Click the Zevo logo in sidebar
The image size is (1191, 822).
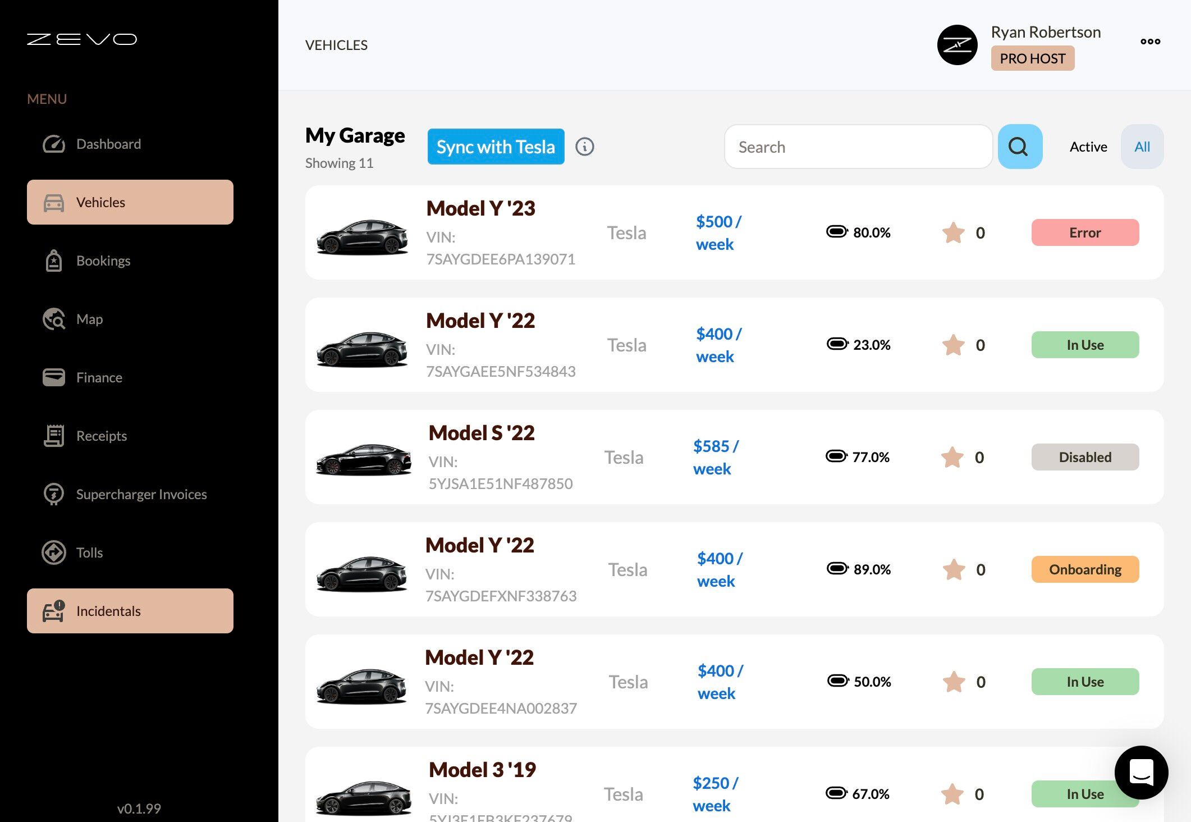(82, 39)
